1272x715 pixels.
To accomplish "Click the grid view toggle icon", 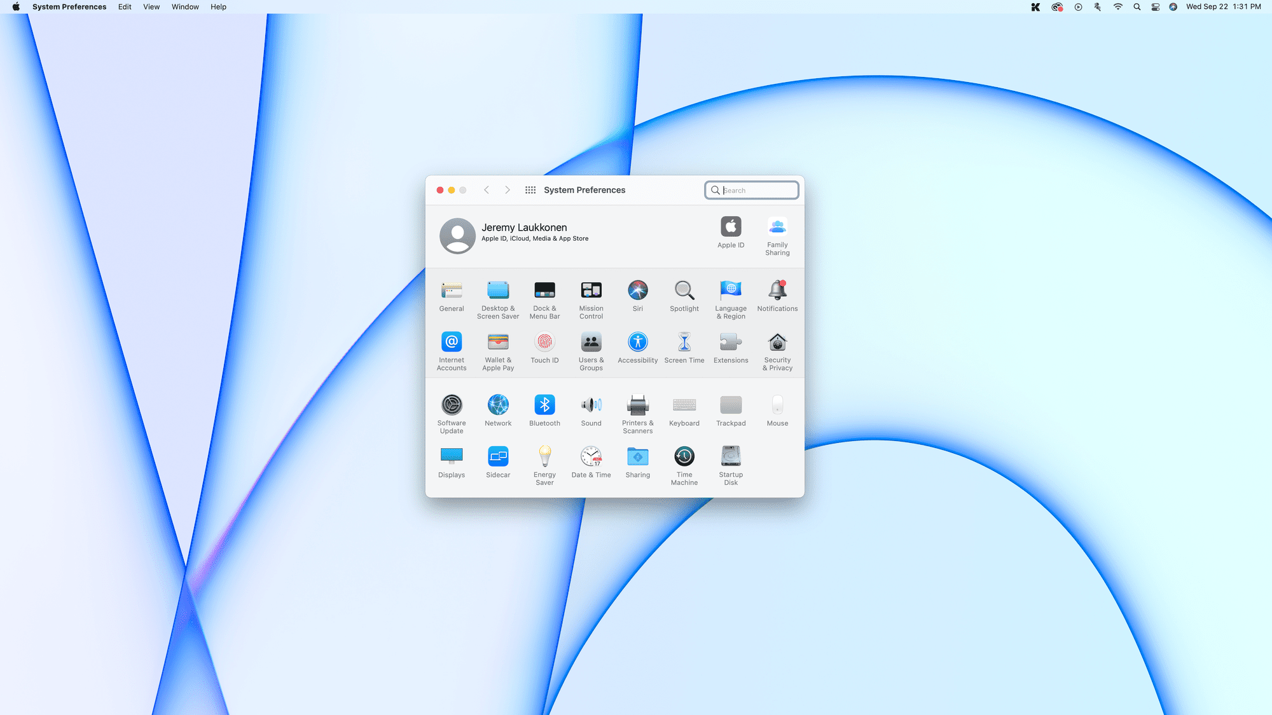I will (x=530, y=189).
